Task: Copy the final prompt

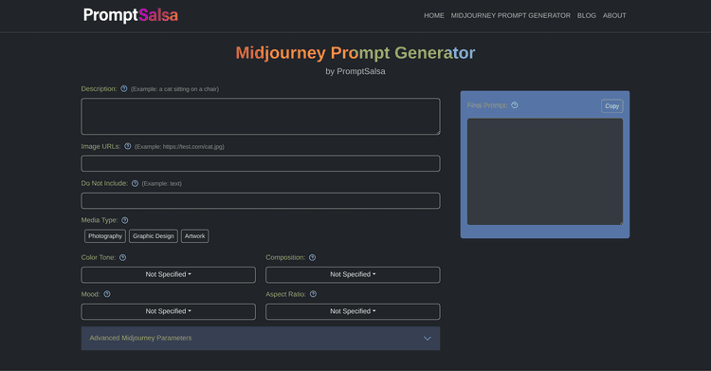Action: click(x=611, y=106)
